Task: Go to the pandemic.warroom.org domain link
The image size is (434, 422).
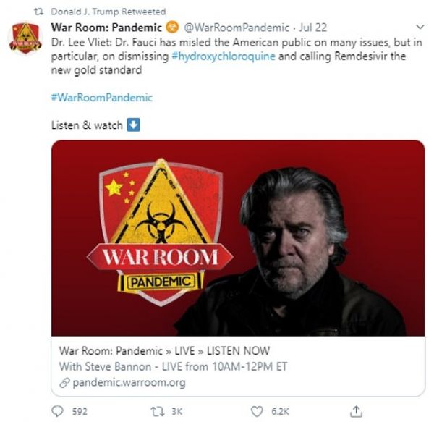Action: coord(127,381)
